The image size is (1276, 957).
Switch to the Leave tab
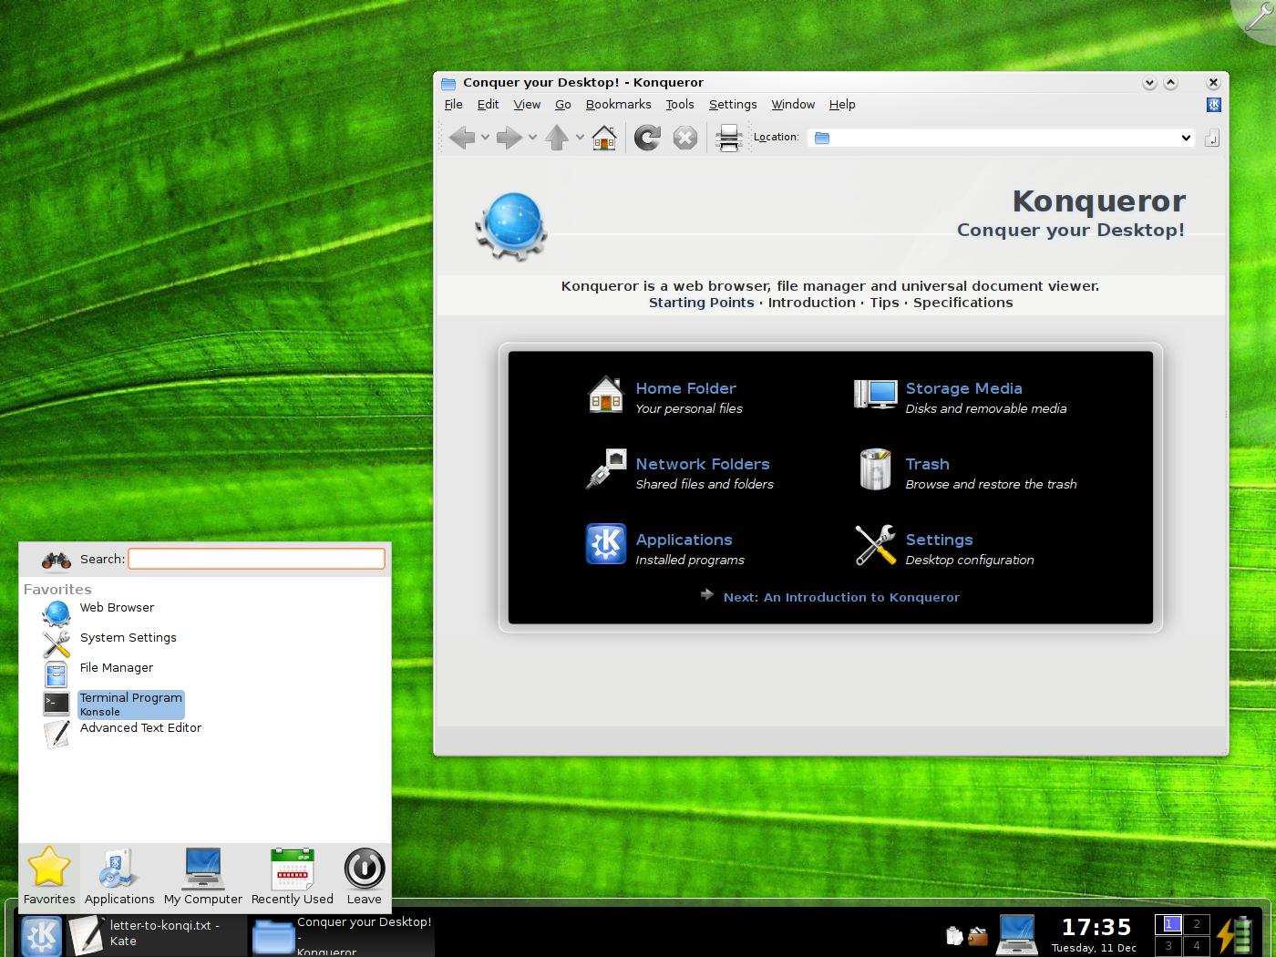tap(364, 875)
